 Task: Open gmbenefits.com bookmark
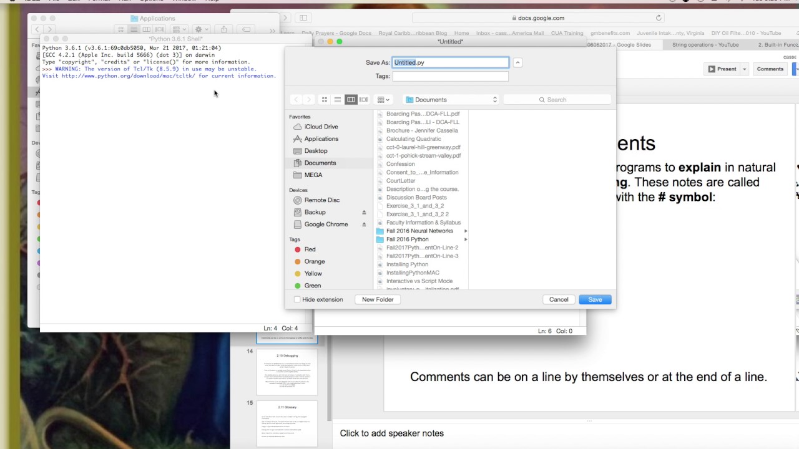610,33
